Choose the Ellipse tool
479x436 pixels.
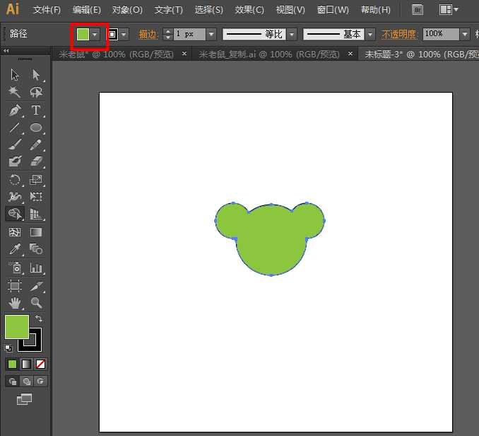click(36, 127)
